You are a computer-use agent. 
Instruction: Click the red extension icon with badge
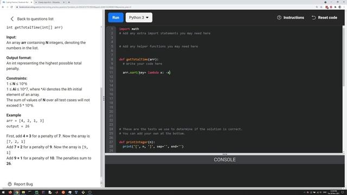click(x=327, y=7)
